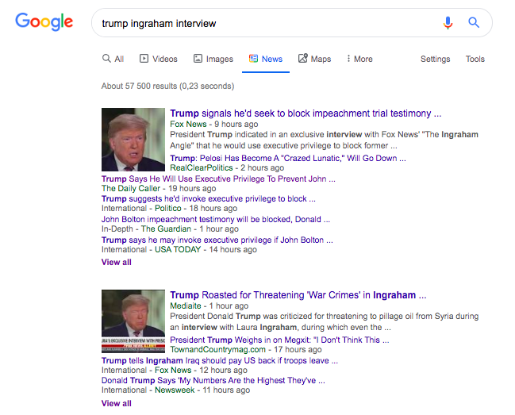515x415 pixels.
Task: Click the first Trump video thumbnail
Action: pos(133,140)
